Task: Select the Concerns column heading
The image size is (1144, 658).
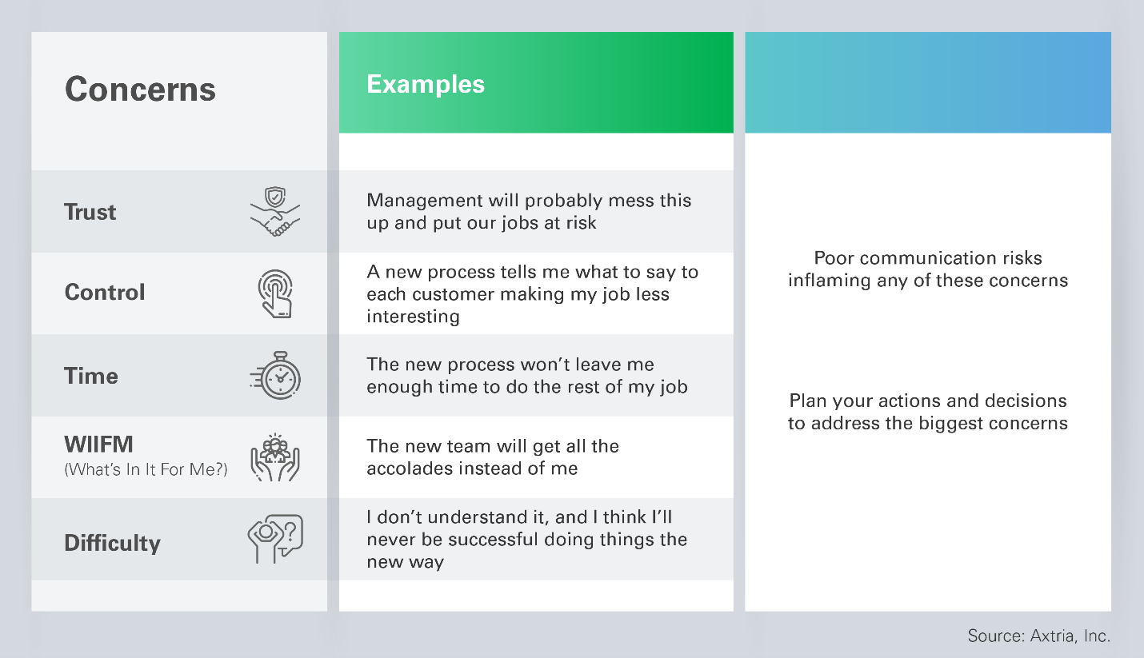Action: 140,89
